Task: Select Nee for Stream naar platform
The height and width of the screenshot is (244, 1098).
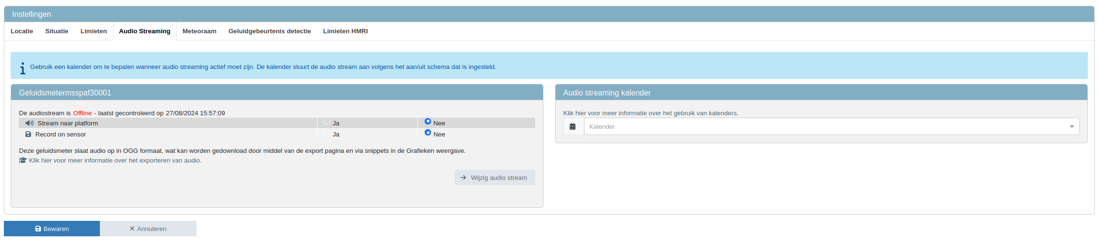Action: pyautogui.click(x=428, y=122)
